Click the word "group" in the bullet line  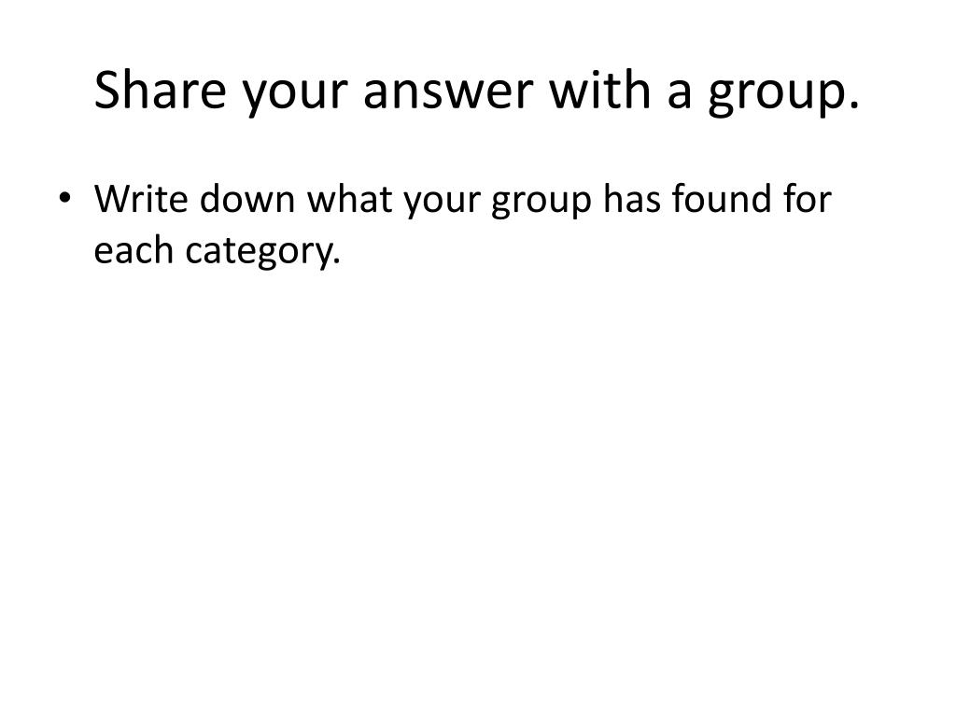click(541, 203)
